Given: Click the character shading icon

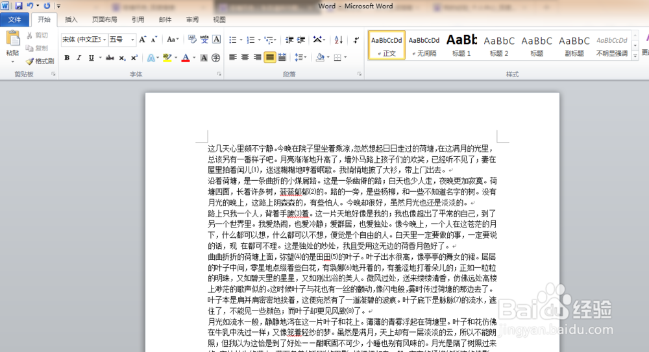Looking at the screenshot, I should 204,58.
